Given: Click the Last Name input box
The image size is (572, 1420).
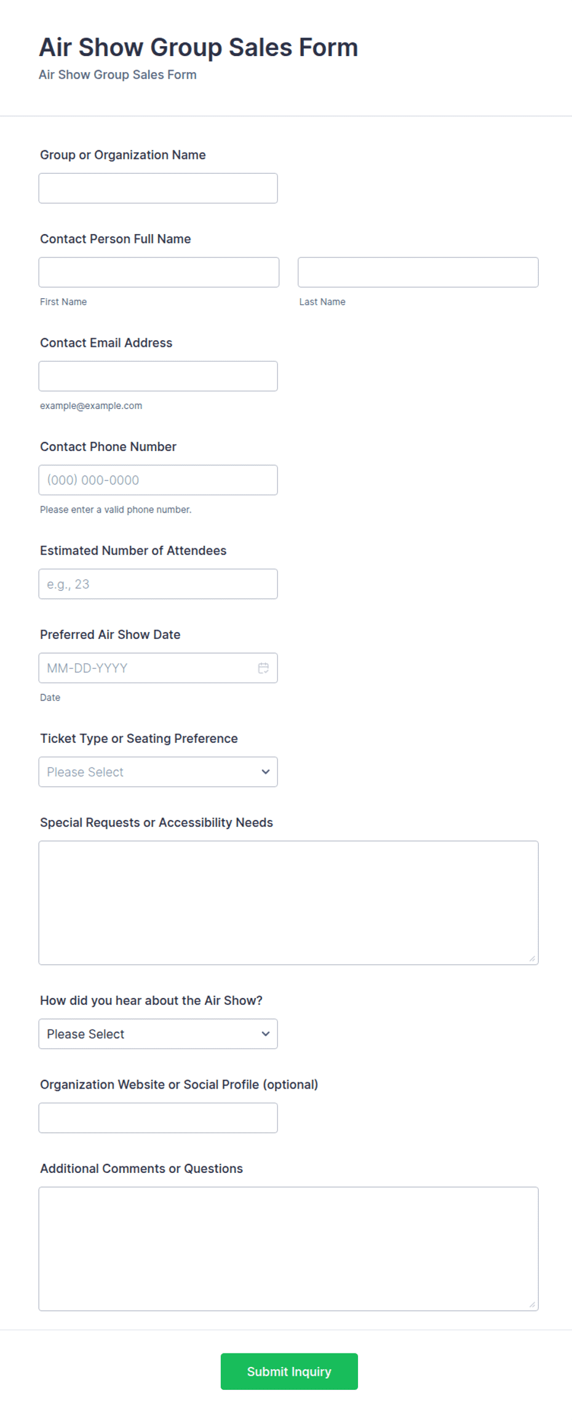Looking at the screenshot, I should pyautogui.click(x=418, y=272).
